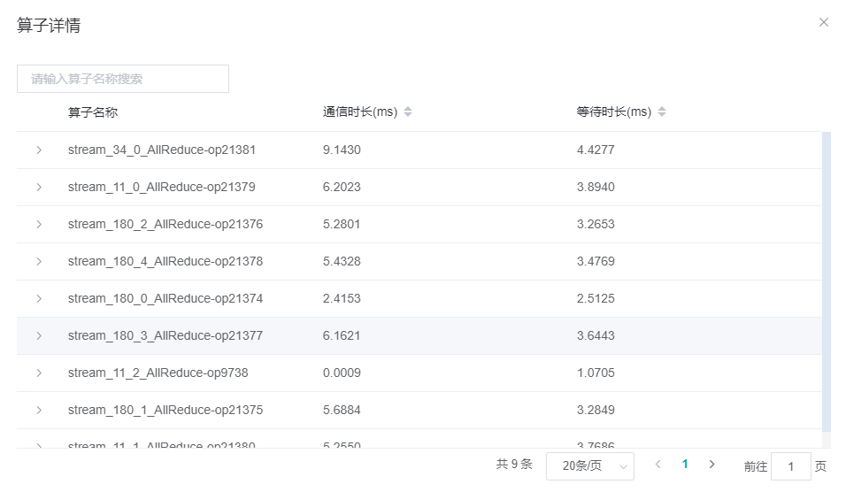Go to previous page arrow
Viewport: 846px width, 492px height.
pyautogui.click(x=658, y=465)
